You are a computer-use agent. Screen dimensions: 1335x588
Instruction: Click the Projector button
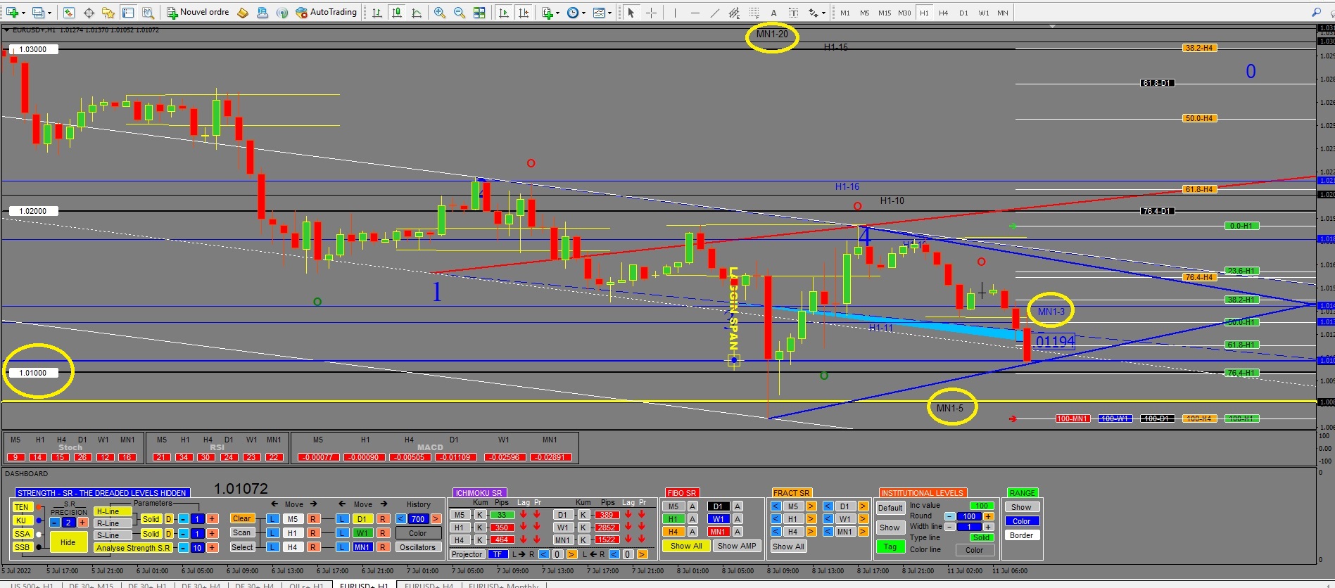pyautogui.click(x=467, y=554)
